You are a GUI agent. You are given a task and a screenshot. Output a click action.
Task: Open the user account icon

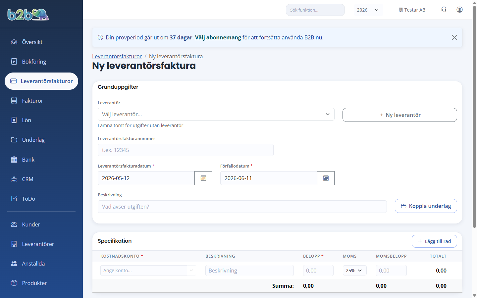459,10
